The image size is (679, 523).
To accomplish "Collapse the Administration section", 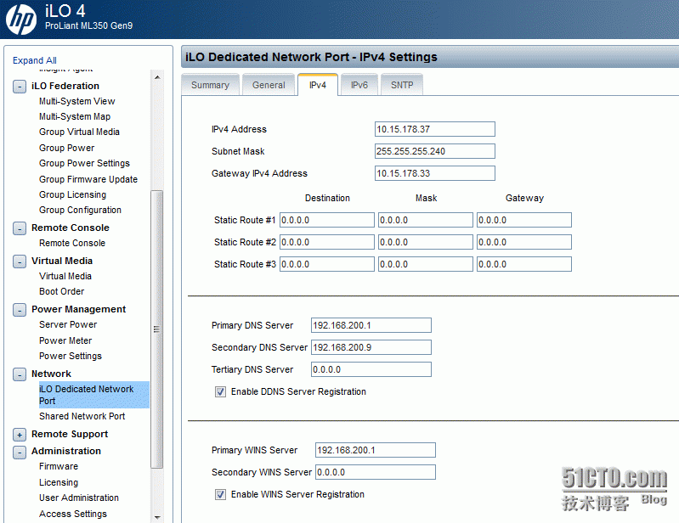I will coord(20,452).
